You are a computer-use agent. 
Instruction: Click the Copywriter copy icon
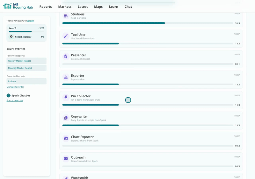pos(66,118)
